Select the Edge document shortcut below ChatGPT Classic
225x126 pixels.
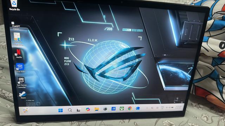tap(17, 39)
